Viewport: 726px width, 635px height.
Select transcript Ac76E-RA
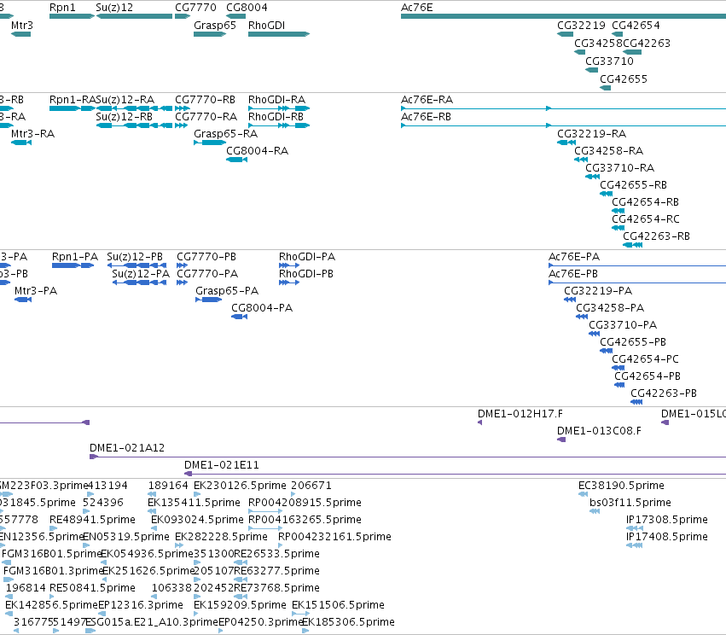pos(427,100)
